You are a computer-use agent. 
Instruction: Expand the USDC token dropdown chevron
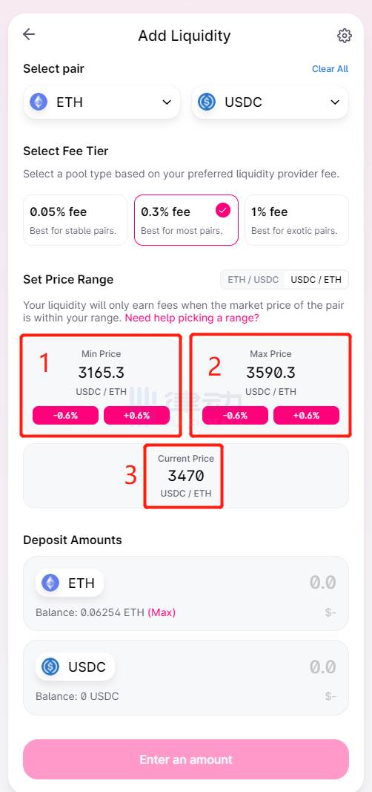pos(335,102)
